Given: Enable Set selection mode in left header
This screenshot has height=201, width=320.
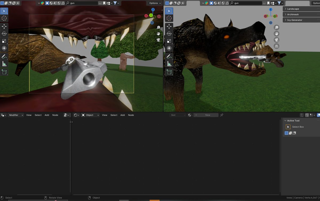Looking at the screenshot, I should [x=2, y=3].
